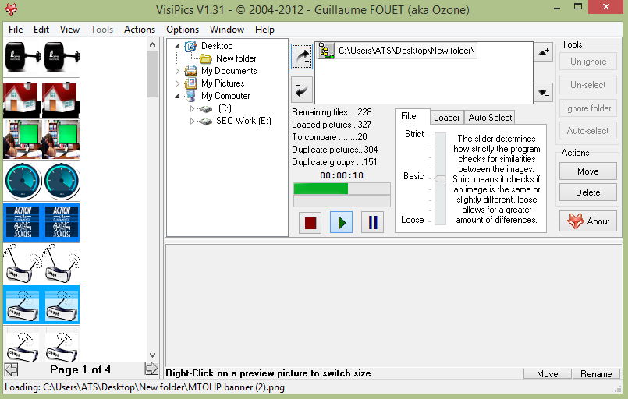Go to previous page of results
The image size is (628, 399).
(11, 369)
